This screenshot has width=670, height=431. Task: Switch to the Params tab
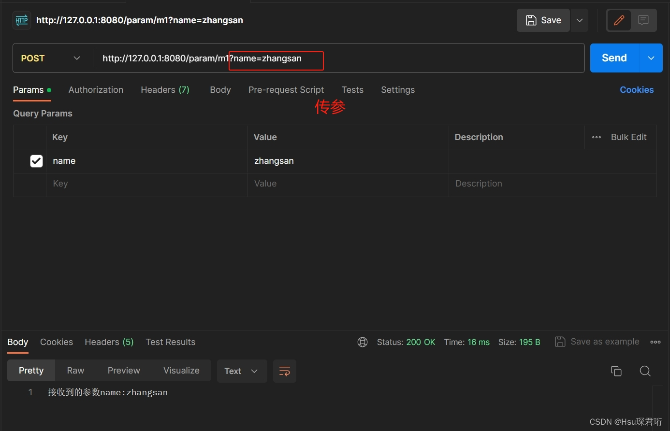[x=32, y=90]
